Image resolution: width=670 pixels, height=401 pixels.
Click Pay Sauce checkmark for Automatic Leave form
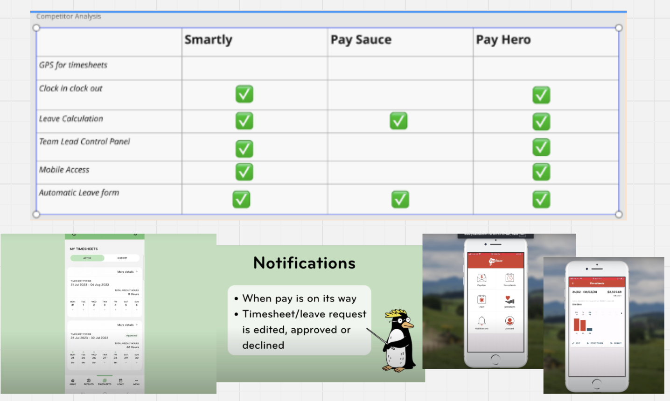[x=400, y=199]
